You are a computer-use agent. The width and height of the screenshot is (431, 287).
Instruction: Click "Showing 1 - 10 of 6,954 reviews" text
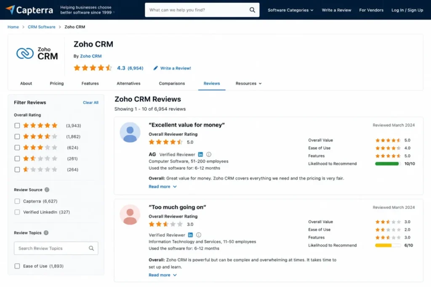pos(150,109)
